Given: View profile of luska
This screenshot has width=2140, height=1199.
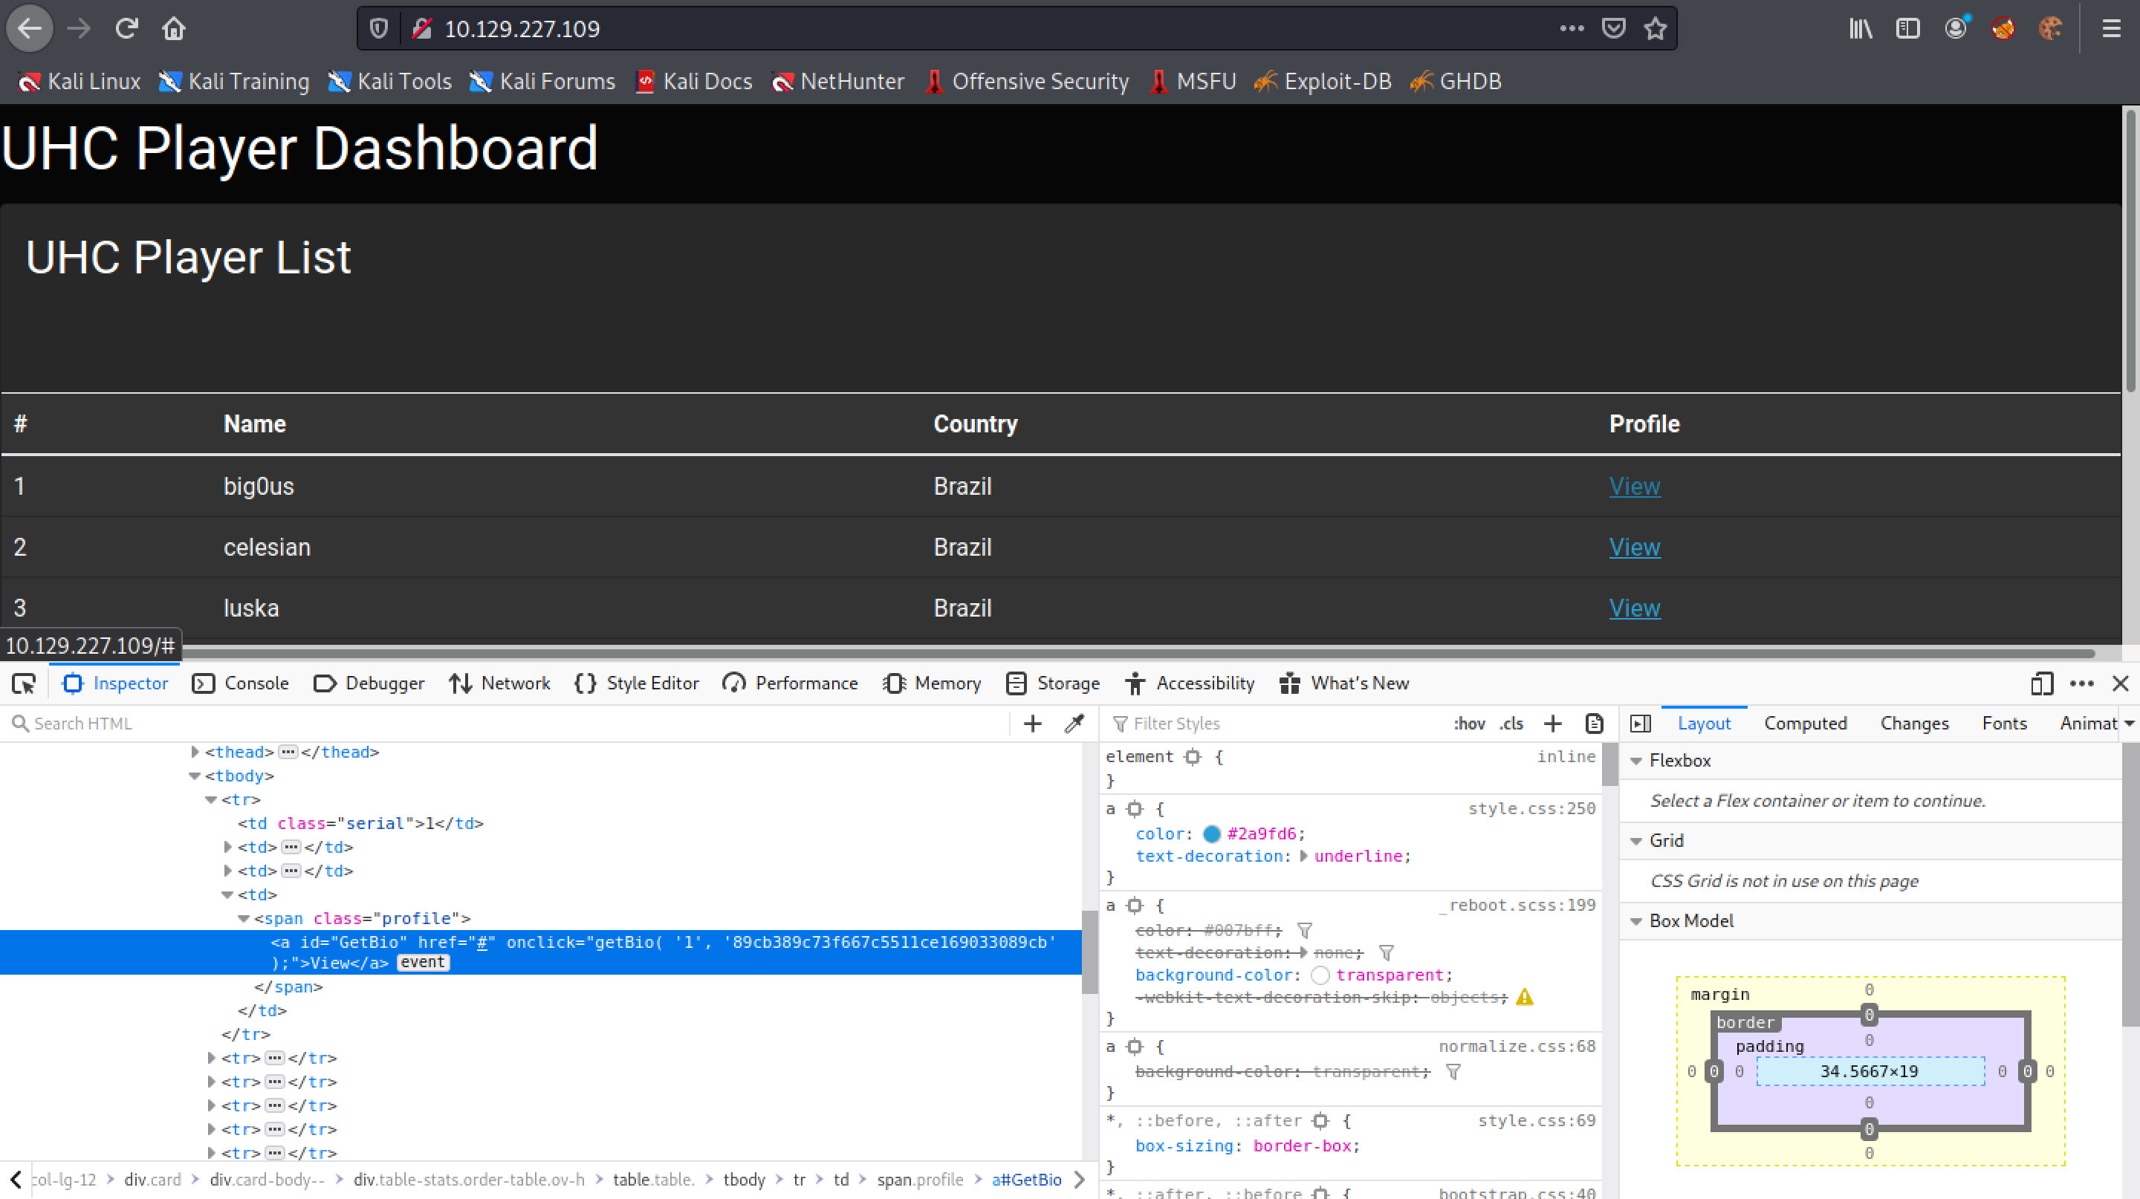Looking at the screenshot, I should pyautogui.click(x=1634, y=608).
